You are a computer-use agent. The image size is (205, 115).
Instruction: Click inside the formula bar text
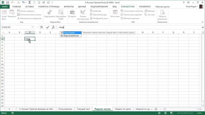point(129,27)
